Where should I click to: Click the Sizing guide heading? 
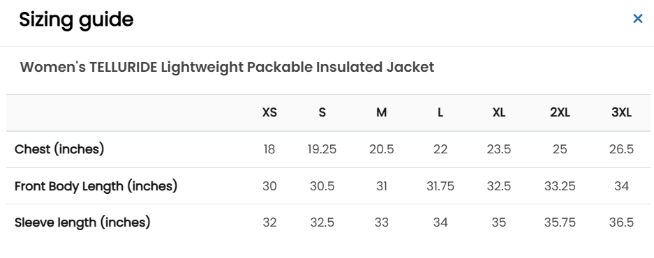(x=76, y=20)
